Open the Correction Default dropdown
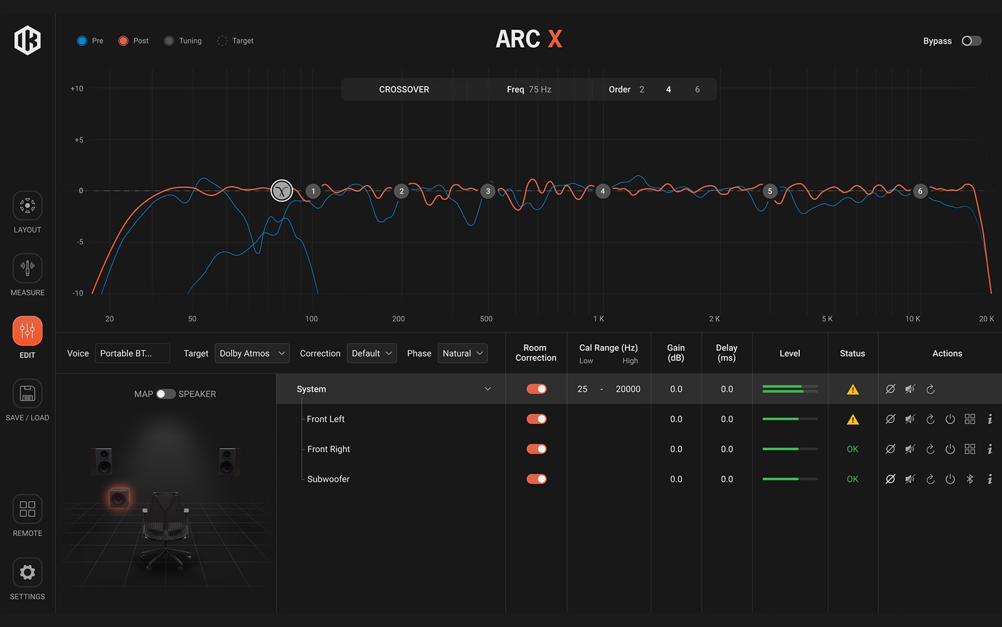Image resolution: width=1002 pixels, height=627 pixels. [371, 353]
